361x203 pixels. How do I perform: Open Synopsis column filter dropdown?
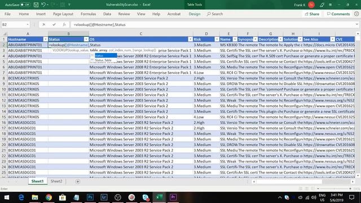click(x=255, y=39)
